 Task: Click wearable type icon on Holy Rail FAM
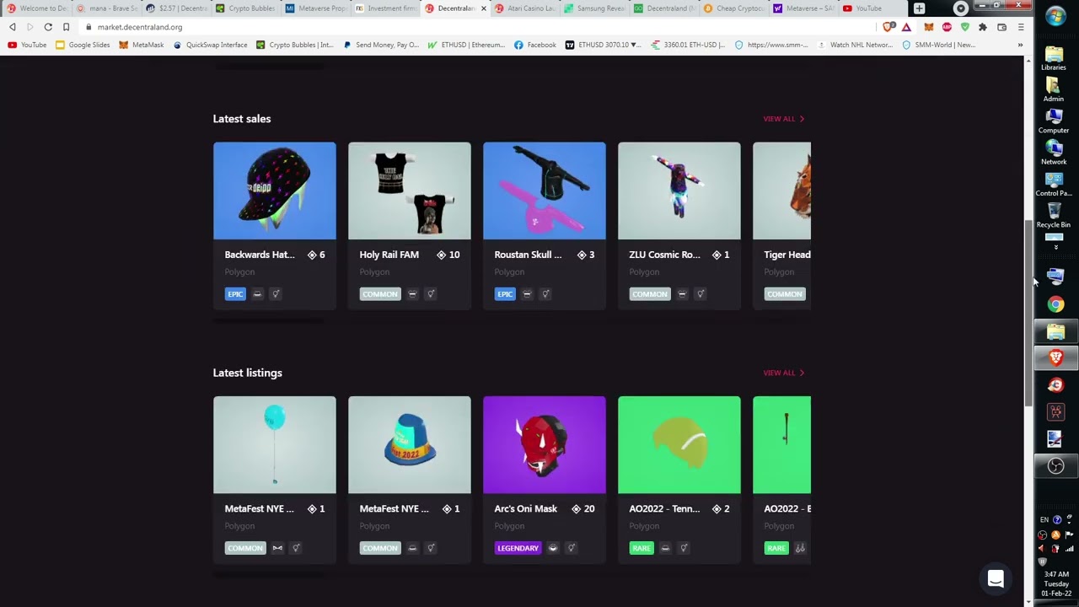pyautogui.click(x=412, y=294)
